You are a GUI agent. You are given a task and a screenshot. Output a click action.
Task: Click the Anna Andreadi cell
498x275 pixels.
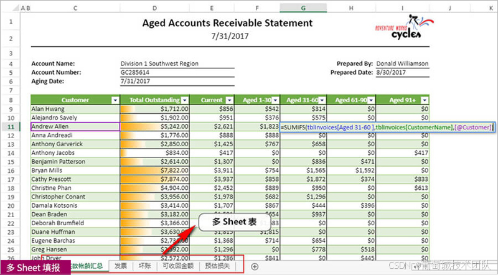point(75,135)
